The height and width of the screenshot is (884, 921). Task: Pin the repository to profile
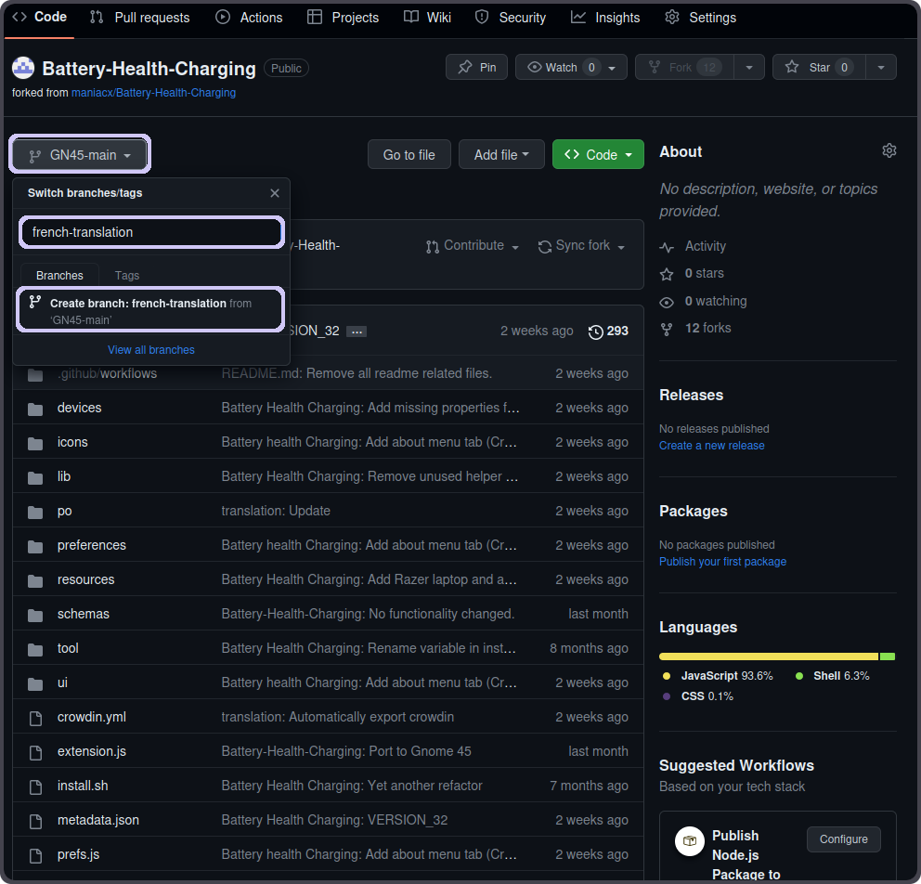[x=477, y=67]
